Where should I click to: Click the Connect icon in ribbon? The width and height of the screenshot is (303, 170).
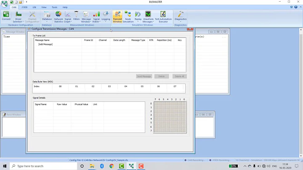(6, 16)
